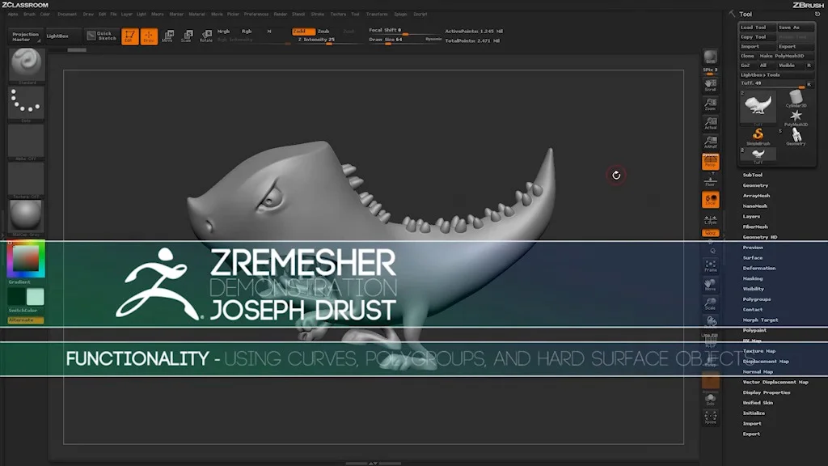Expand the FiberMesh section
The height and width of the screenshot is (466, 828).
tap(756, 227)
